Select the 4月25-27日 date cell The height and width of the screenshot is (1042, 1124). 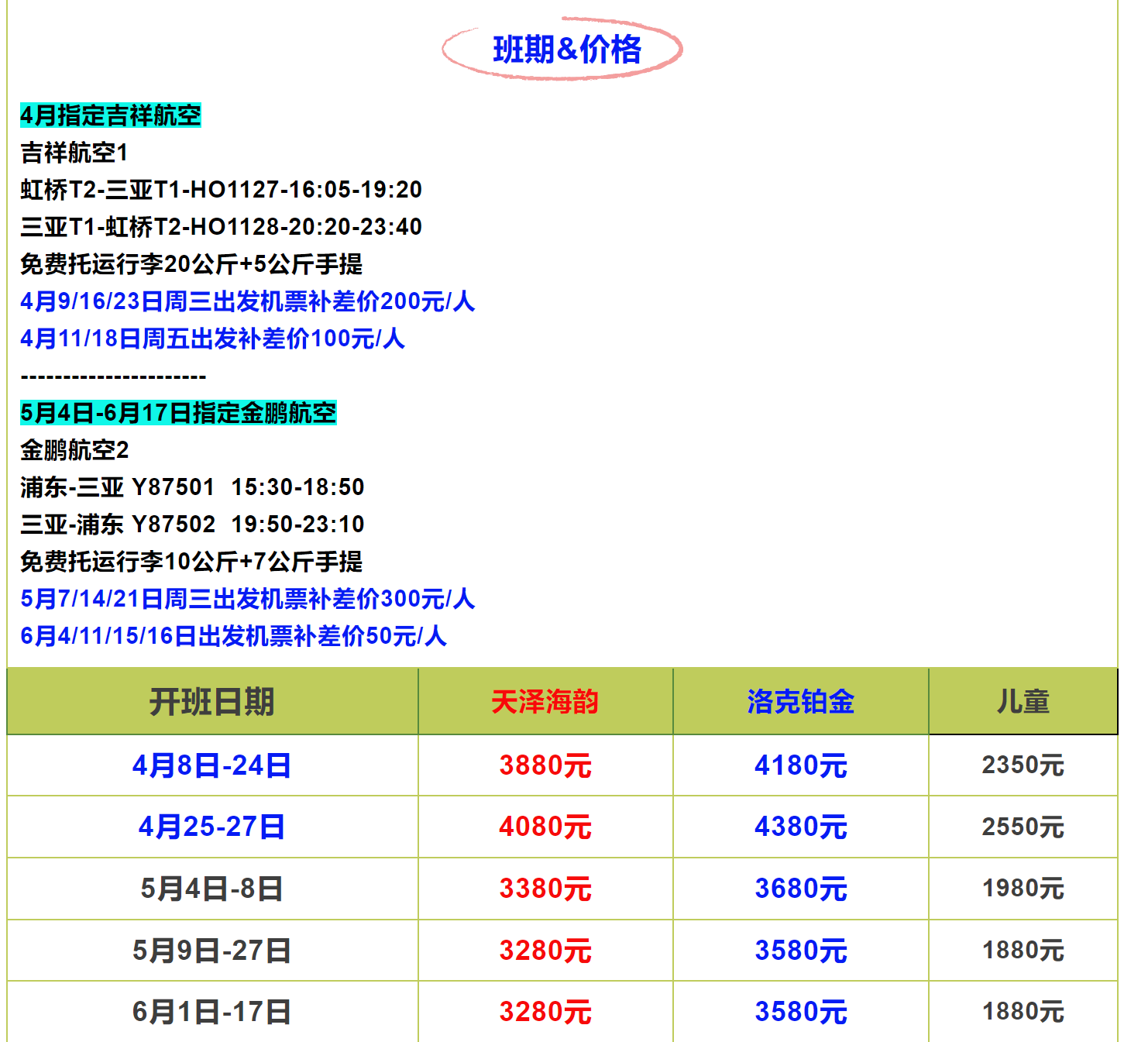212,827
